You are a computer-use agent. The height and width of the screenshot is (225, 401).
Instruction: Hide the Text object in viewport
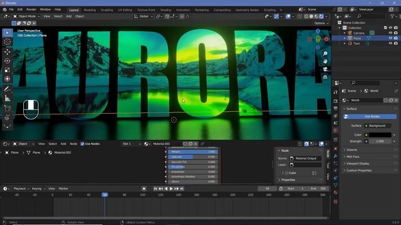(390, 43)
